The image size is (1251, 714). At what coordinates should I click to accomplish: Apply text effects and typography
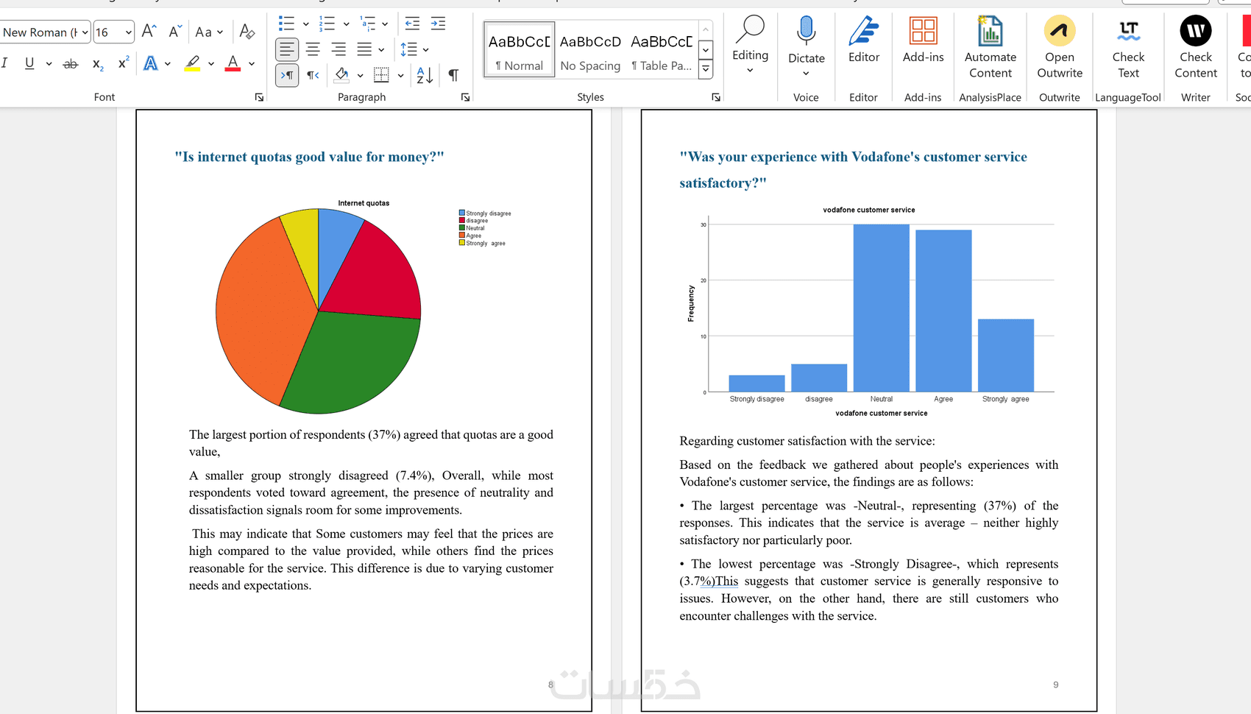coord(151,64)
